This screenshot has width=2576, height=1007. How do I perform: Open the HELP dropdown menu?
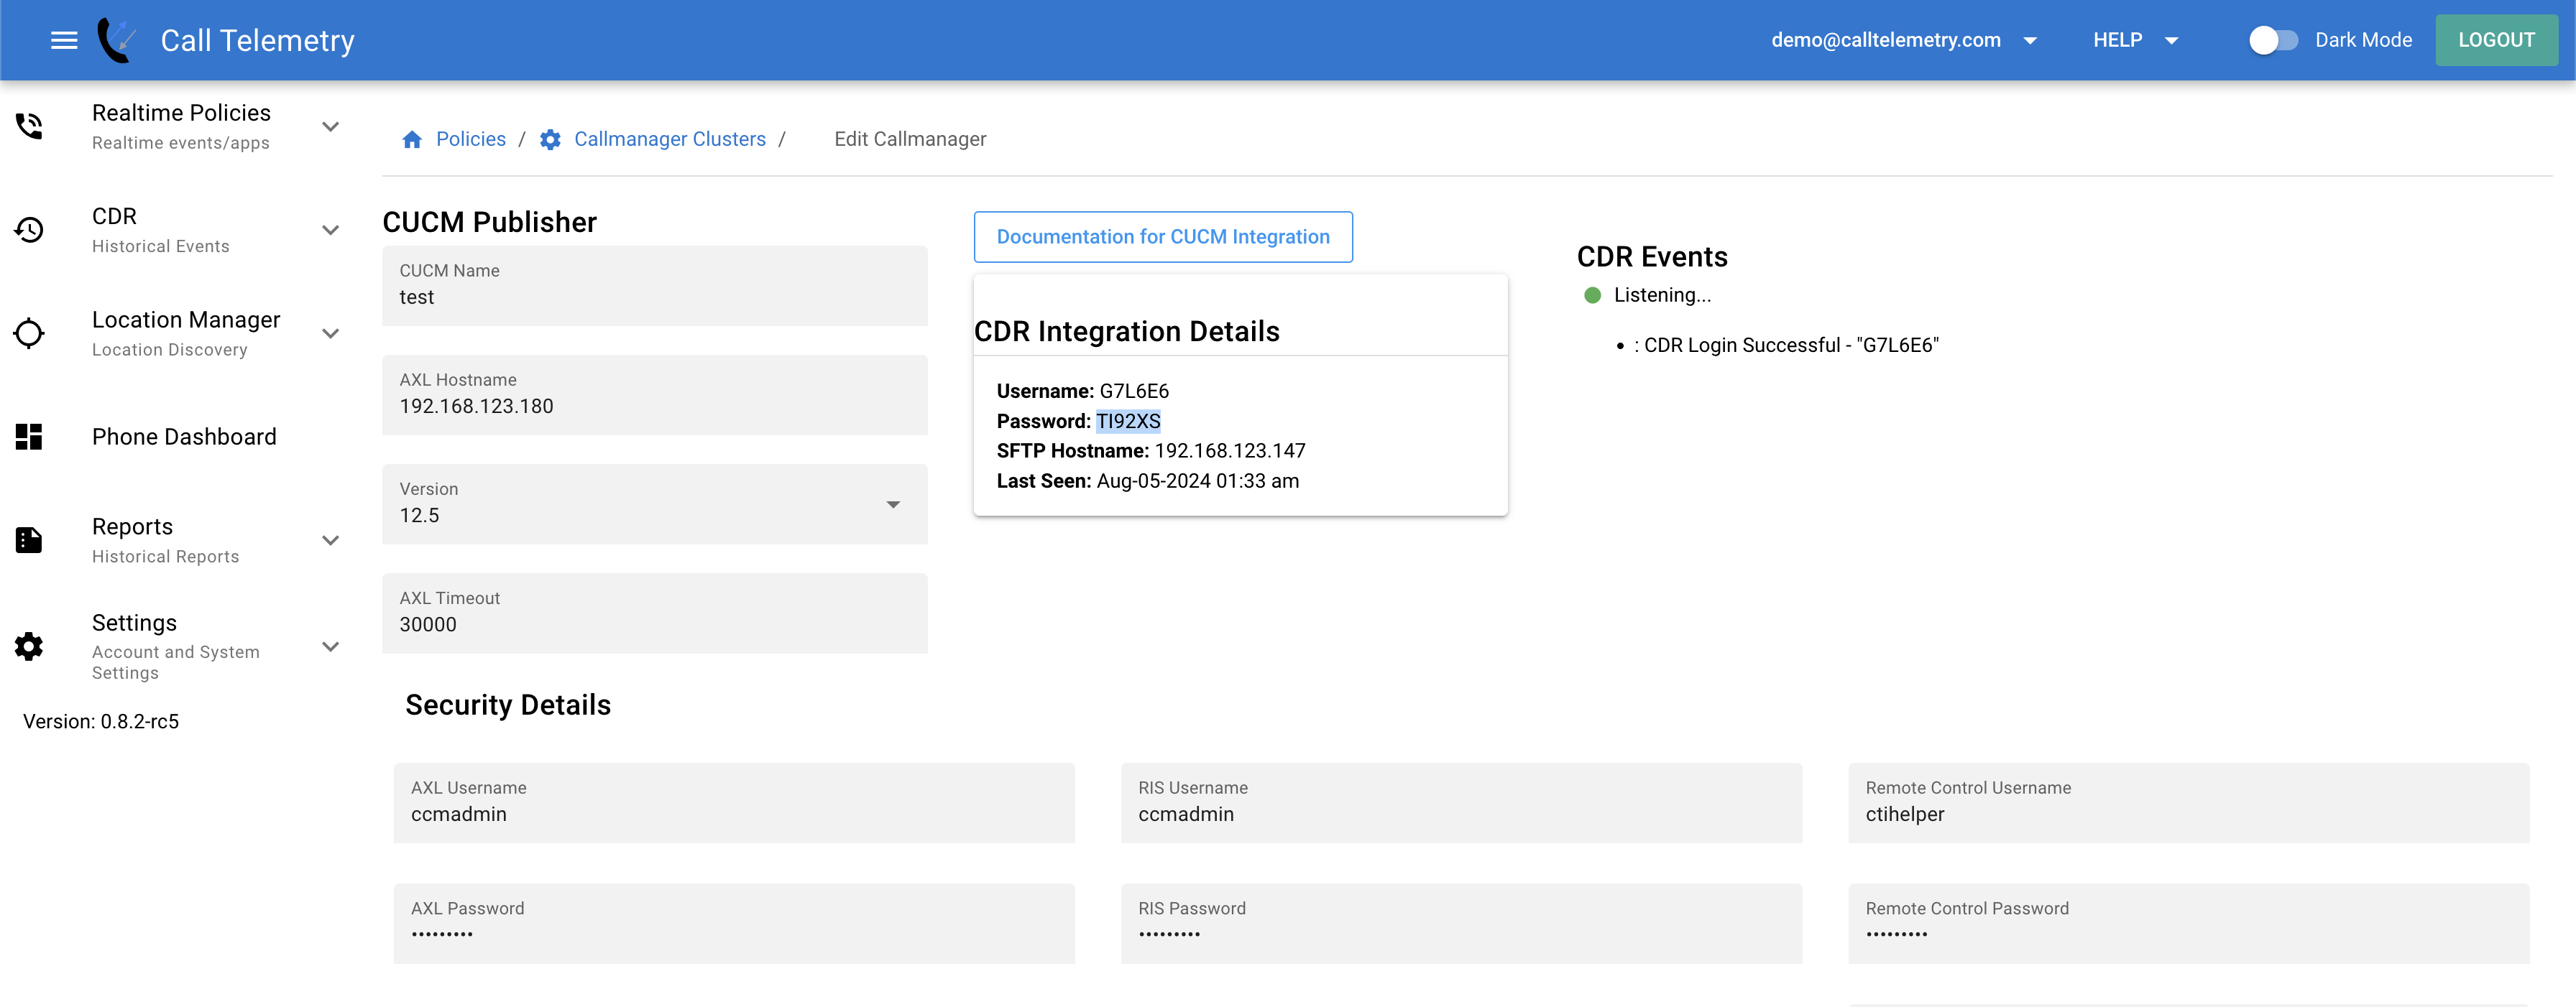point(2135,40)
